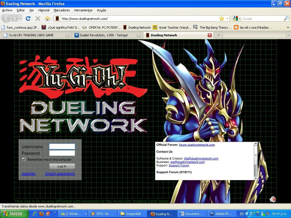This screenshot has width=291, height=218.
Task: Open the Google search engine selector
Action: [237, 18]
